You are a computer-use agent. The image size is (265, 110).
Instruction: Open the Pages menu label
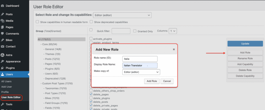coord(10,27)
